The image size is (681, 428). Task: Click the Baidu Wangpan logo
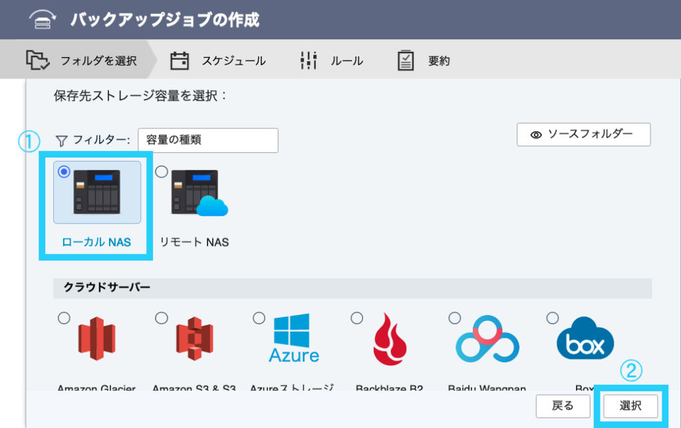click(x=487, y=339)
